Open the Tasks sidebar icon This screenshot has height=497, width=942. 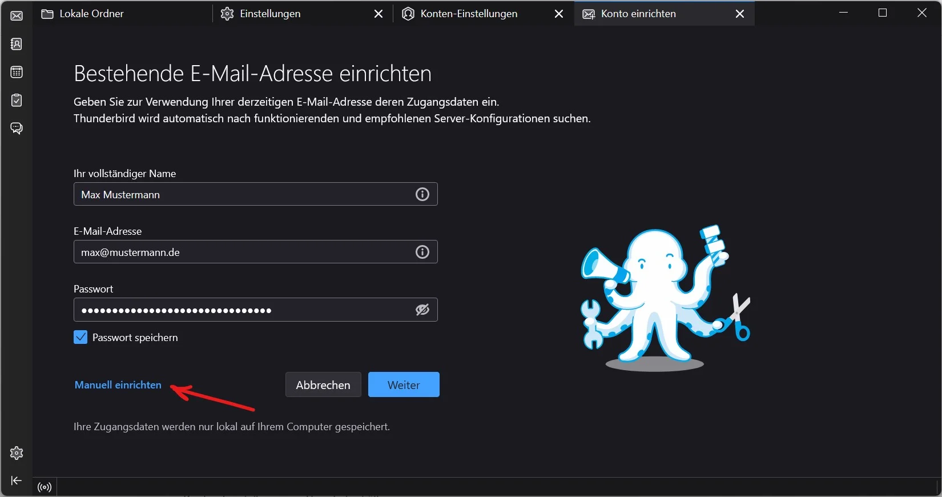pyautogui.click(x=17, y=100)
